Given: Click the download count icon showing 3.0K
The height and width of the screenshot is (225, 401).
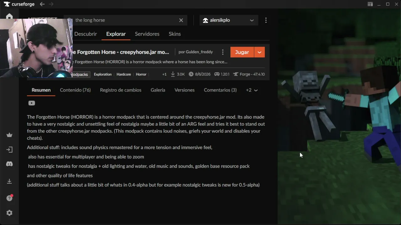Looking at the screenshot, I should click(x=173, y=74).
